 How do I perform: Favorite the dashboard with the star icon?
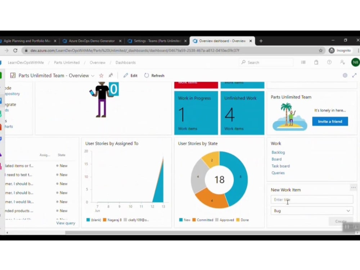101,76
